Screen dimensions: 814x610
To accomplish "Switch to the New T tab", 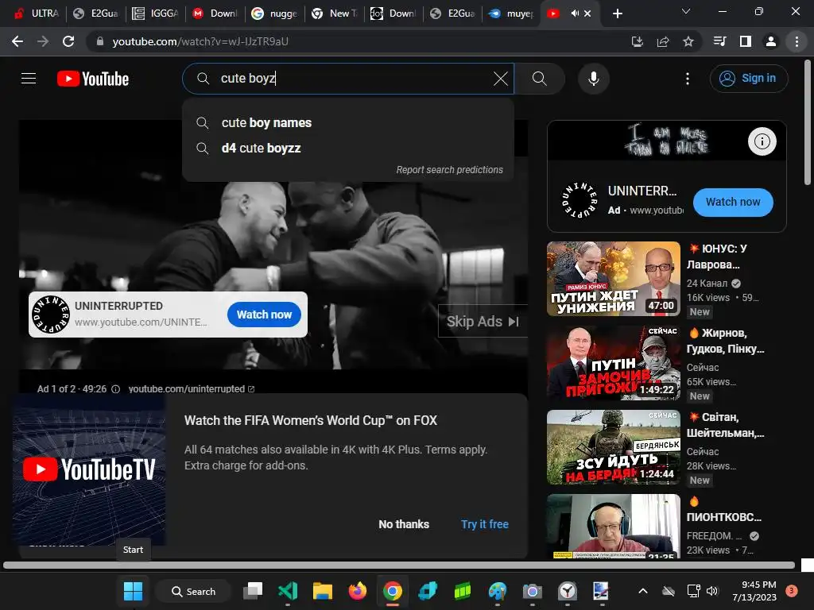I will 334,14.
